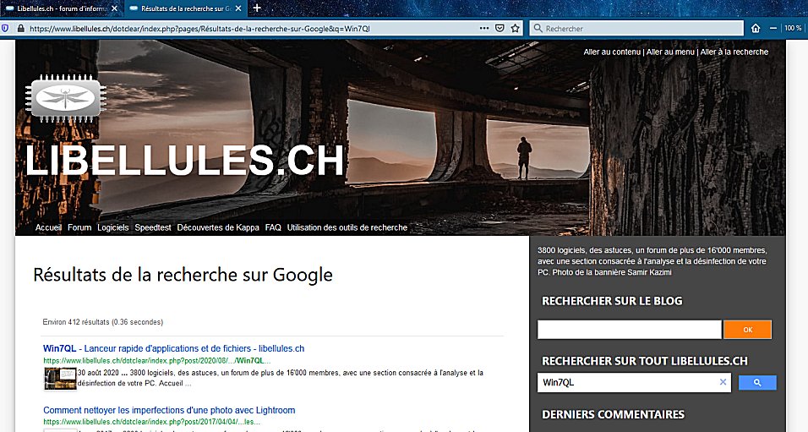This screenshot has height=432, width=808.
Task: Follow Aller au contenu link
Action: (x=612, y=52)
